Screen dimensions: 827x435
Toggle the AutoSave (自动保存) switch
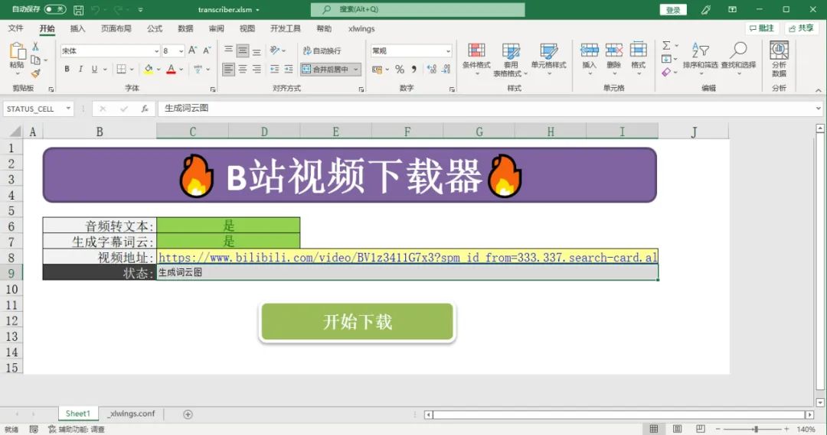click(55, 9)
